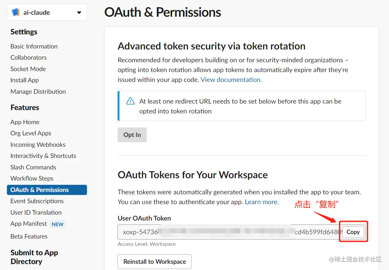Select Incoming Webhooks in sidebar
This screenshot has width=389, height=270.
coord(38,145)
